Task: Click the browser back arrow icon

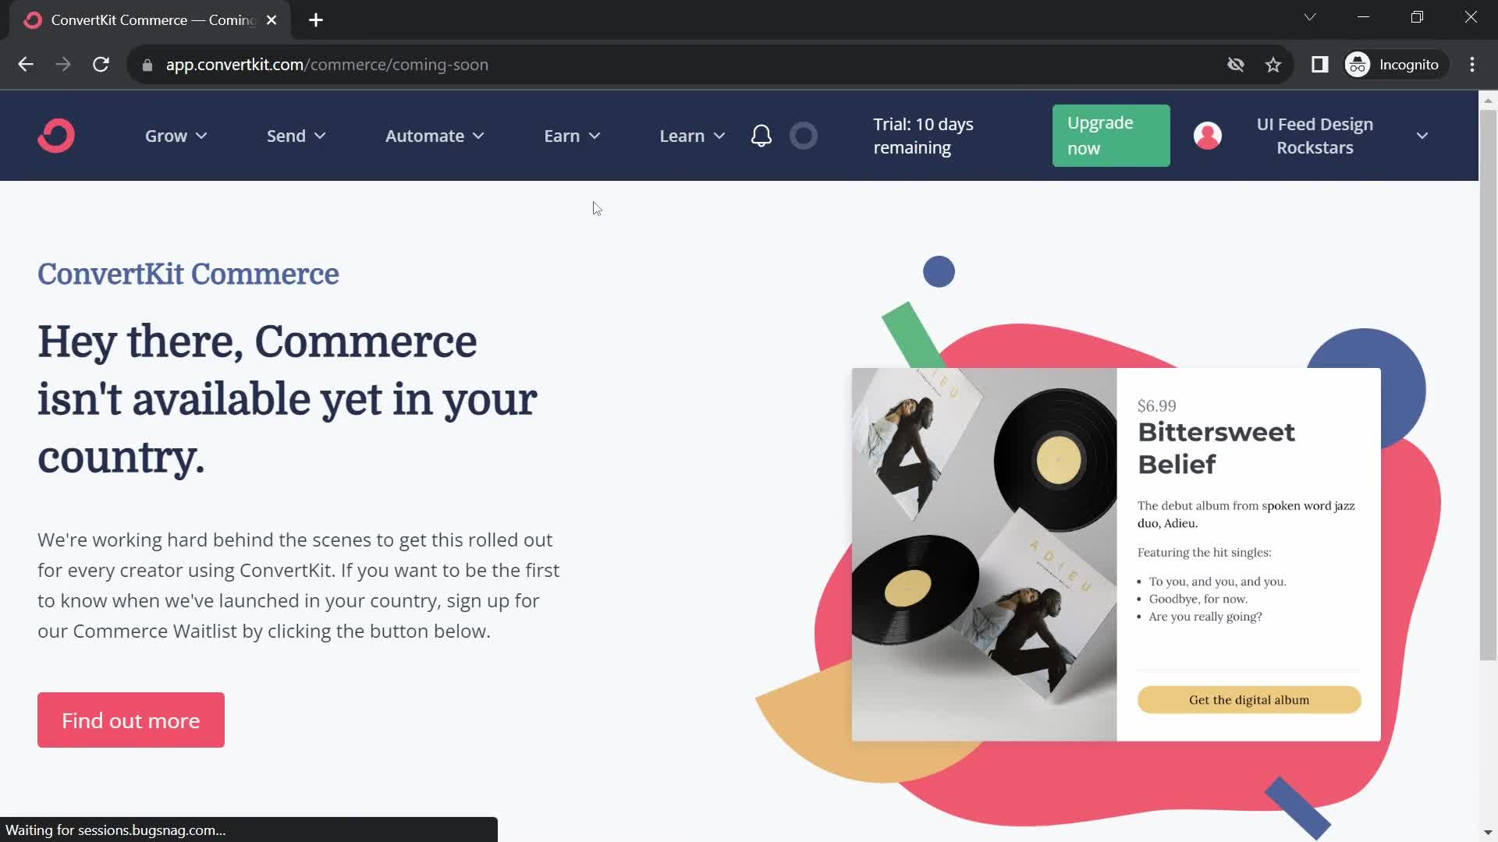Action: (26, 65)
